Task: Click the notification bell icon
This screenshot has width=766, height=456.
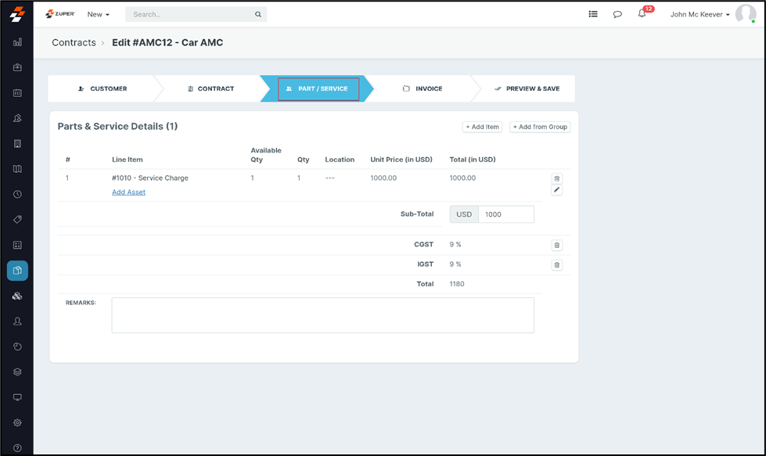Action: coord(642,14)
